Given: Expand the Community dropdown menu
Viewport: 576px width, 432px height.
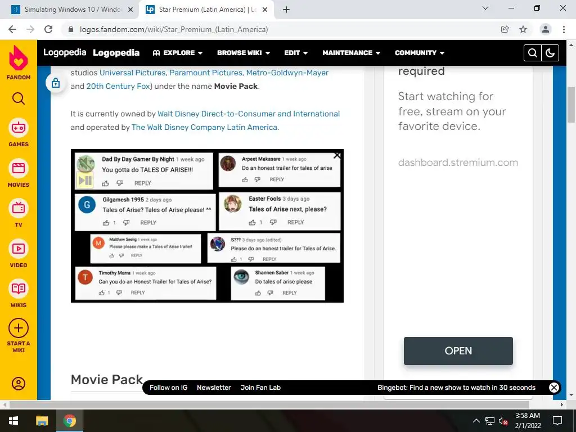Looking at the screenshot, I should pyautogui.click(x=420, y=53).
